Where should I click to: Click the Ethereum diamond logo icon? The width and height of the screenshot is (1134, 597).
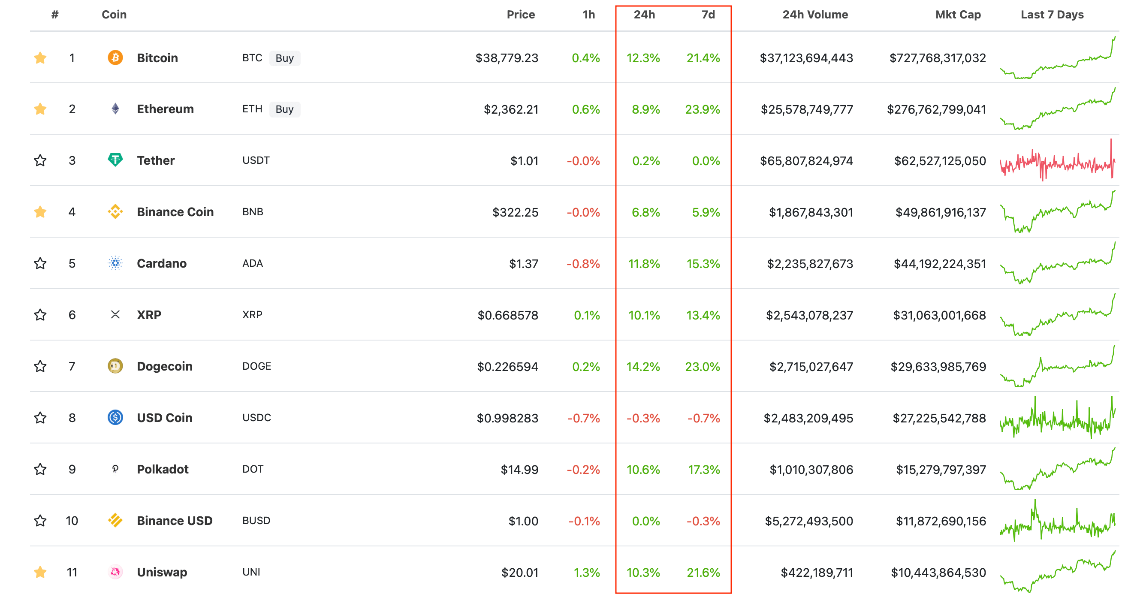[115, 109]
